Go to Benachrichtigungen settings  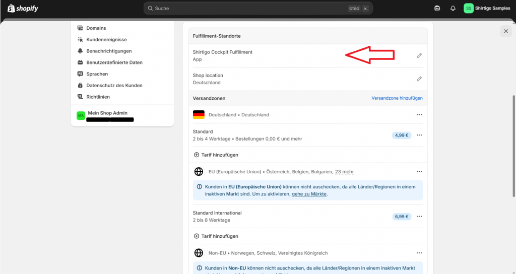click(109, 51)
